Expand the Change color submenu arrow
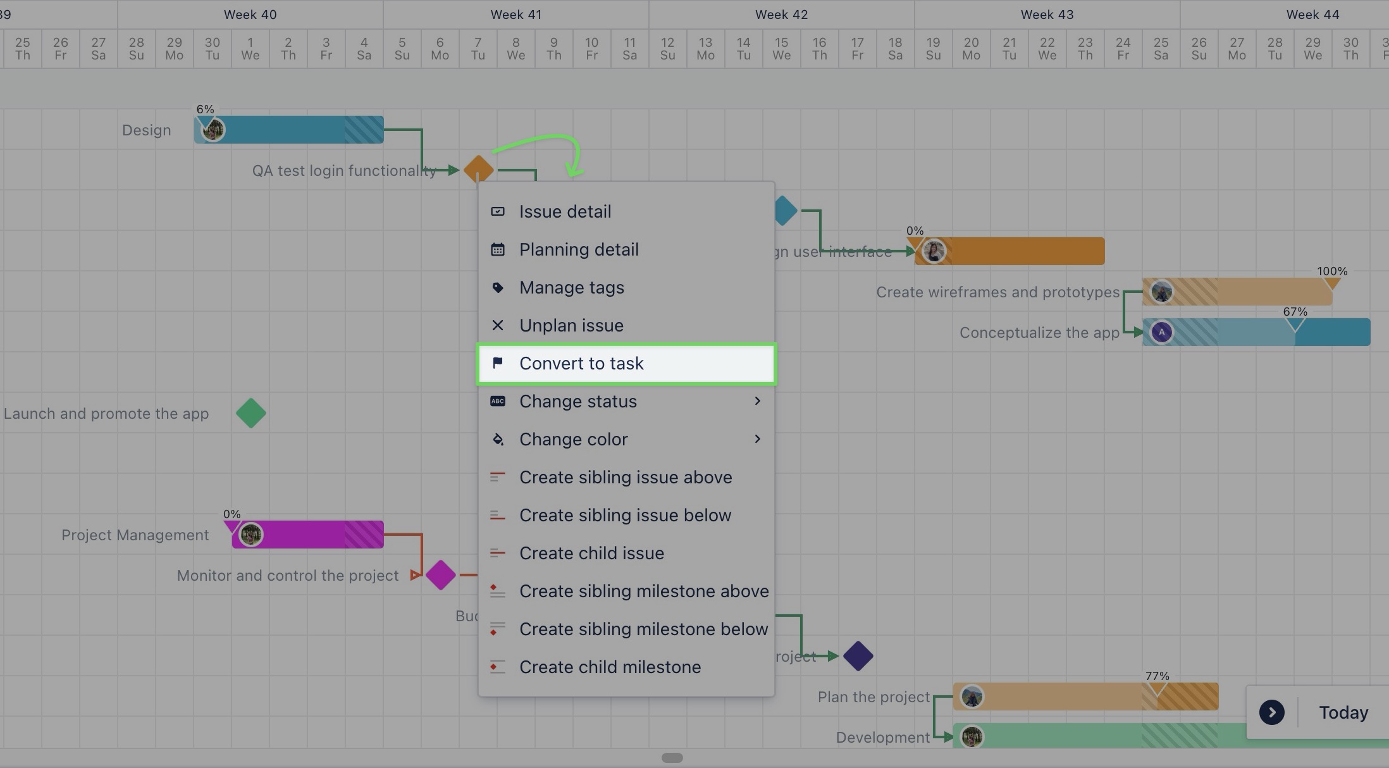This screenshot has width=1389, height=768. tap(757, 439)
